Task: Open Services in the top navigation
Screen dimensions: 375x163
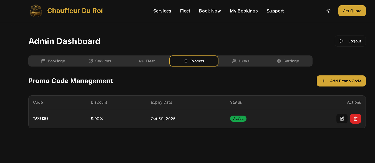Action: [x=162, y=11]
